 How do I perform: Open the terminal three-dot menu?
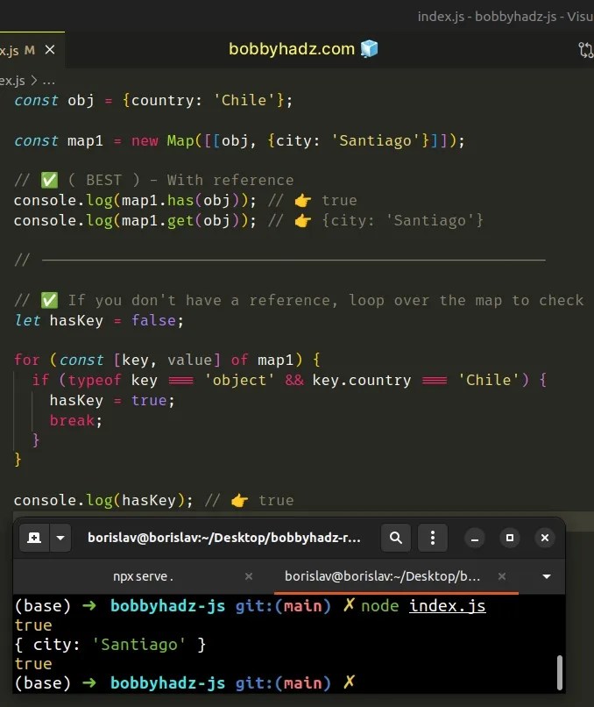coord(433,538)
